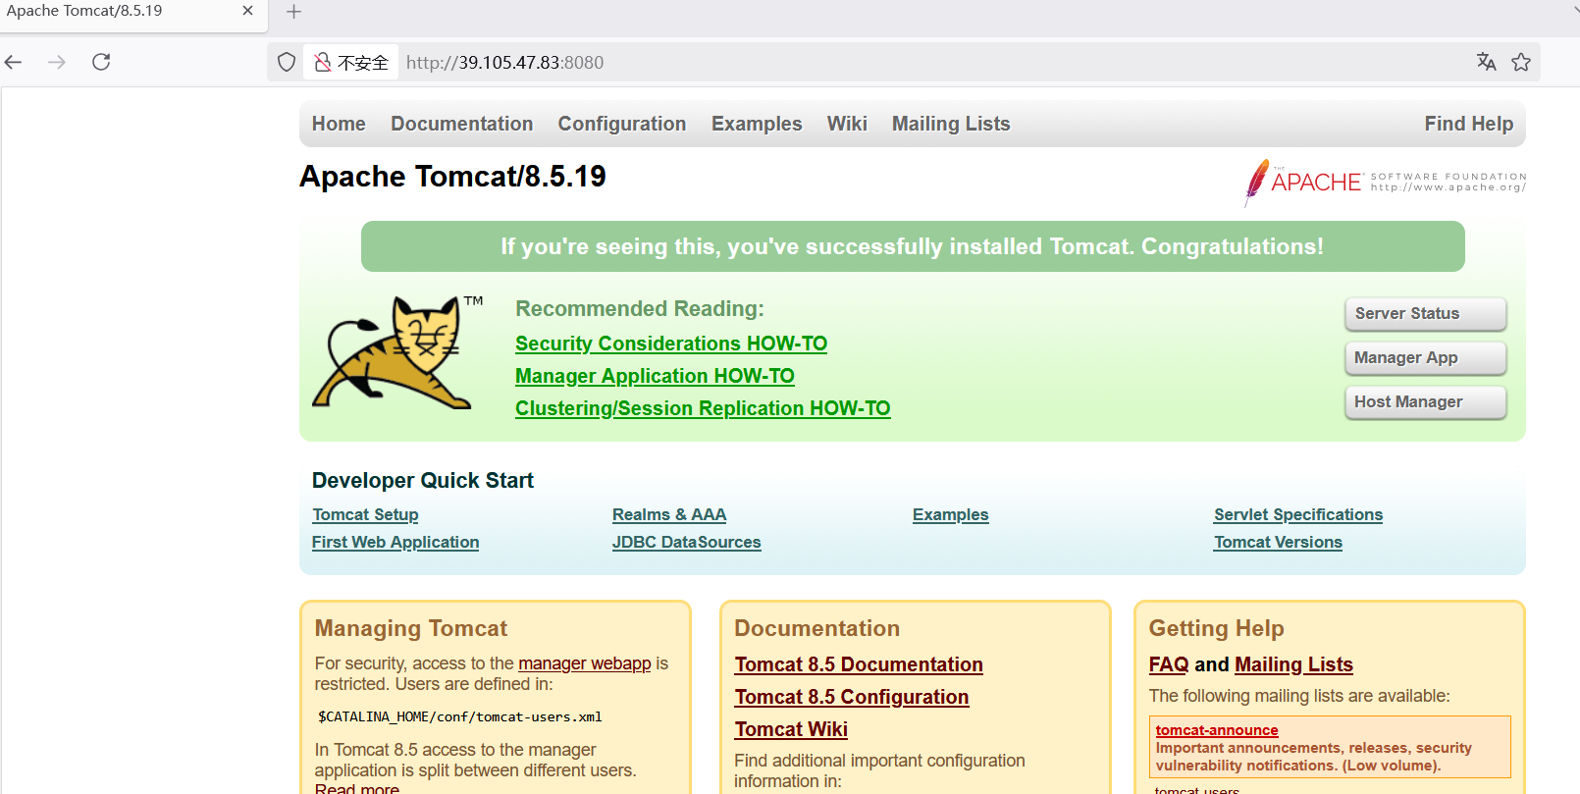Open the manager webapp link
1580x794 pixels.
[585, 663]
